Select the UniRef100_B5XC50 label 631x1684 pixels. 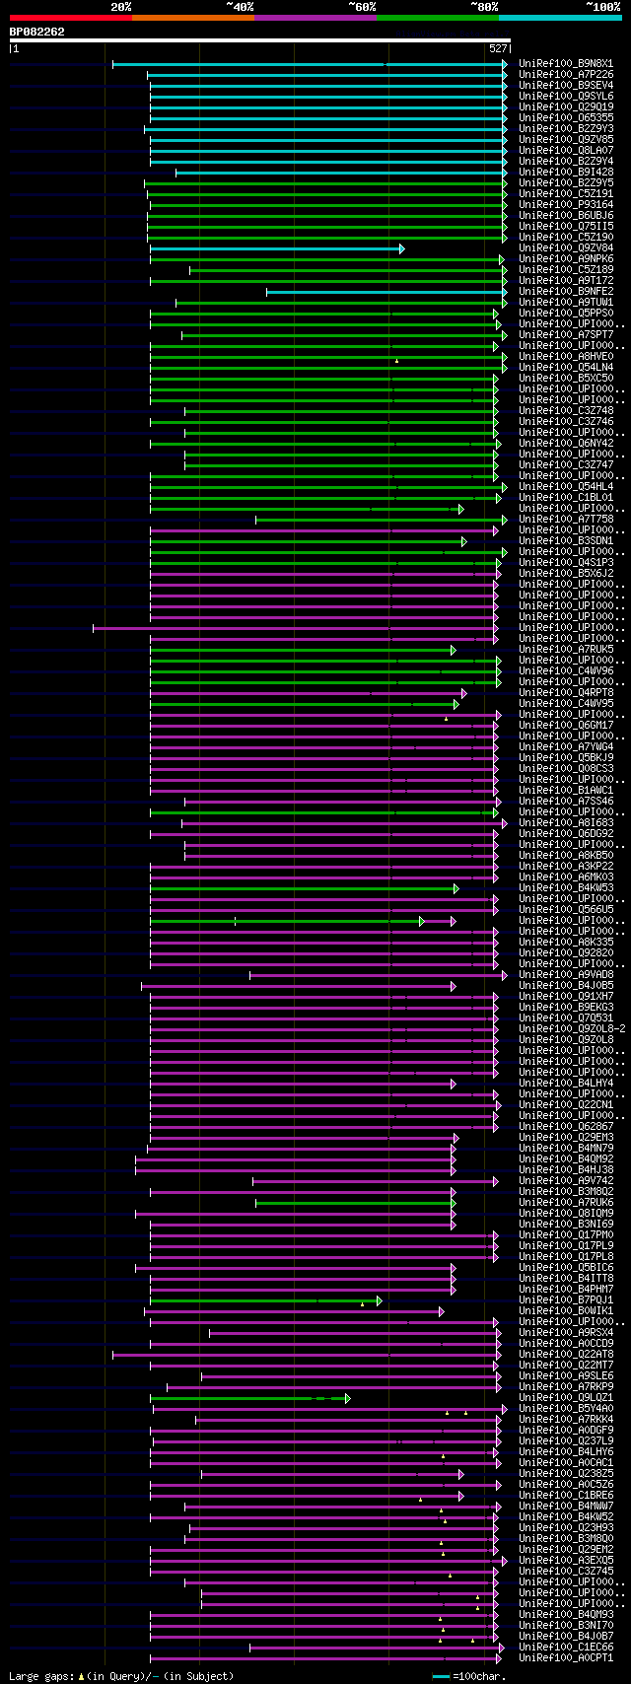tap(566, 379)
